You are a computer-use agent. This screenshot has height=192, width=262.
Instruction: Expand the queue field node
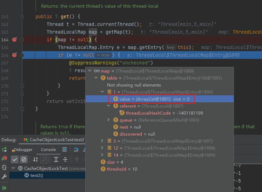click(109, 120)
